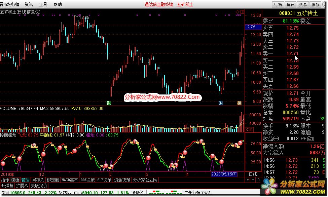Click the plus zoom button below the chart

248,180
